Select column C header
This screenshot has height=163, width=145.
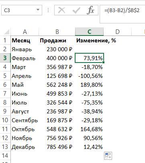90,32
